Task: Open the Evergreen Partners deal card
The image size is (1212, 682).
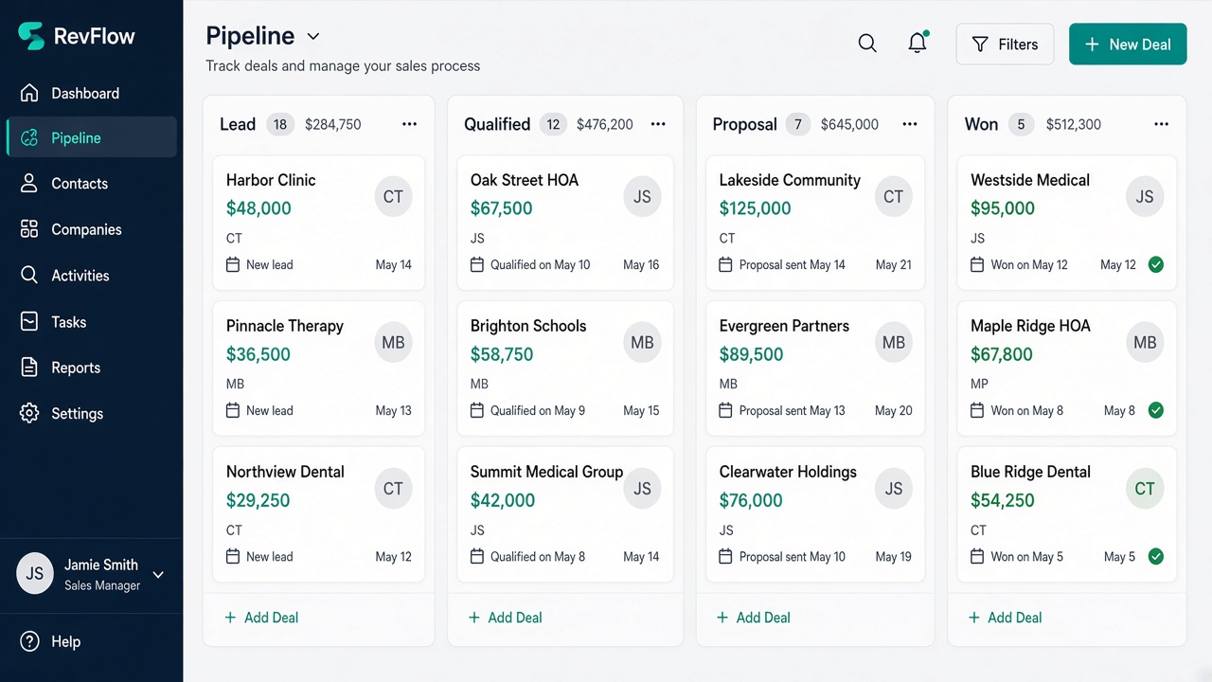Action: [815, 368]
